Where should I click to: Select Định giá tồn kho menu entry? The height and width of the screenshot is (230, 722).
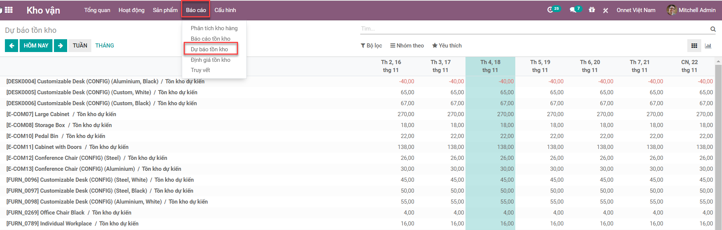[210, 60]
